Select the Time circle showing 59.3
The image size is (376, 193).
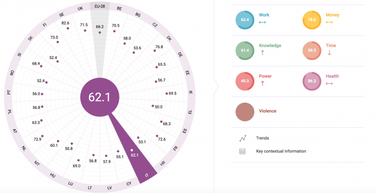click(312, 50)
